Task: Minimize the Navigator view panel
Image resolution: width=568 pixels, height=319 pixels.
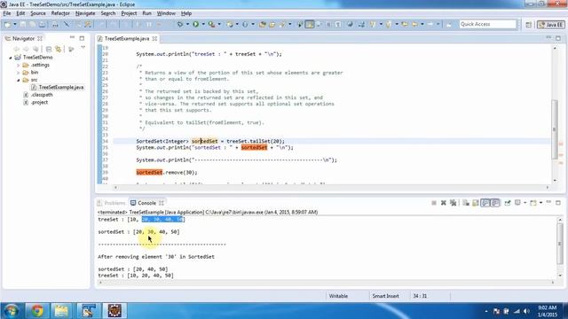Action: coord(72,37)
